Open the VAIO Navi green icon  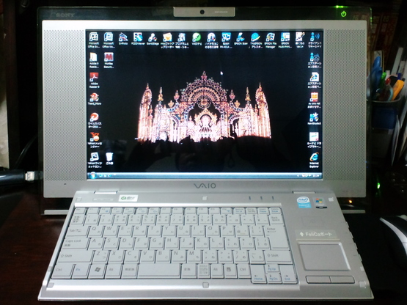pyautogui.click(x=197, y=39)
